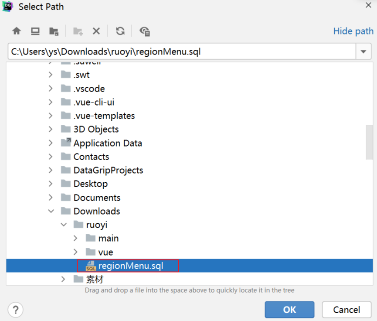Select the DataGripProjects folder
The width and height of the screenshot is (377, 321).
(x=108, y=170)
